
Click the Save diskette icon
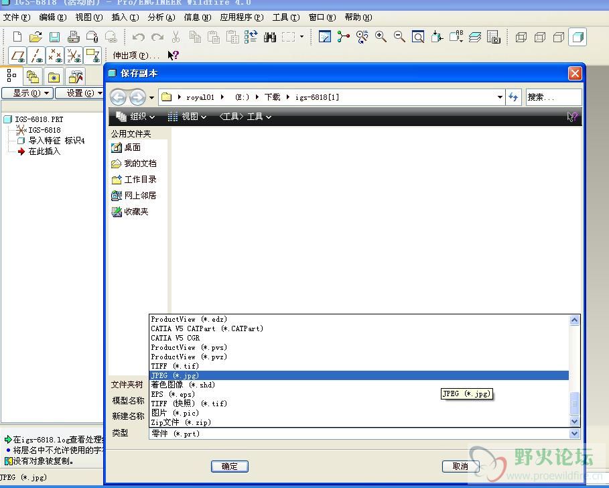54,37
